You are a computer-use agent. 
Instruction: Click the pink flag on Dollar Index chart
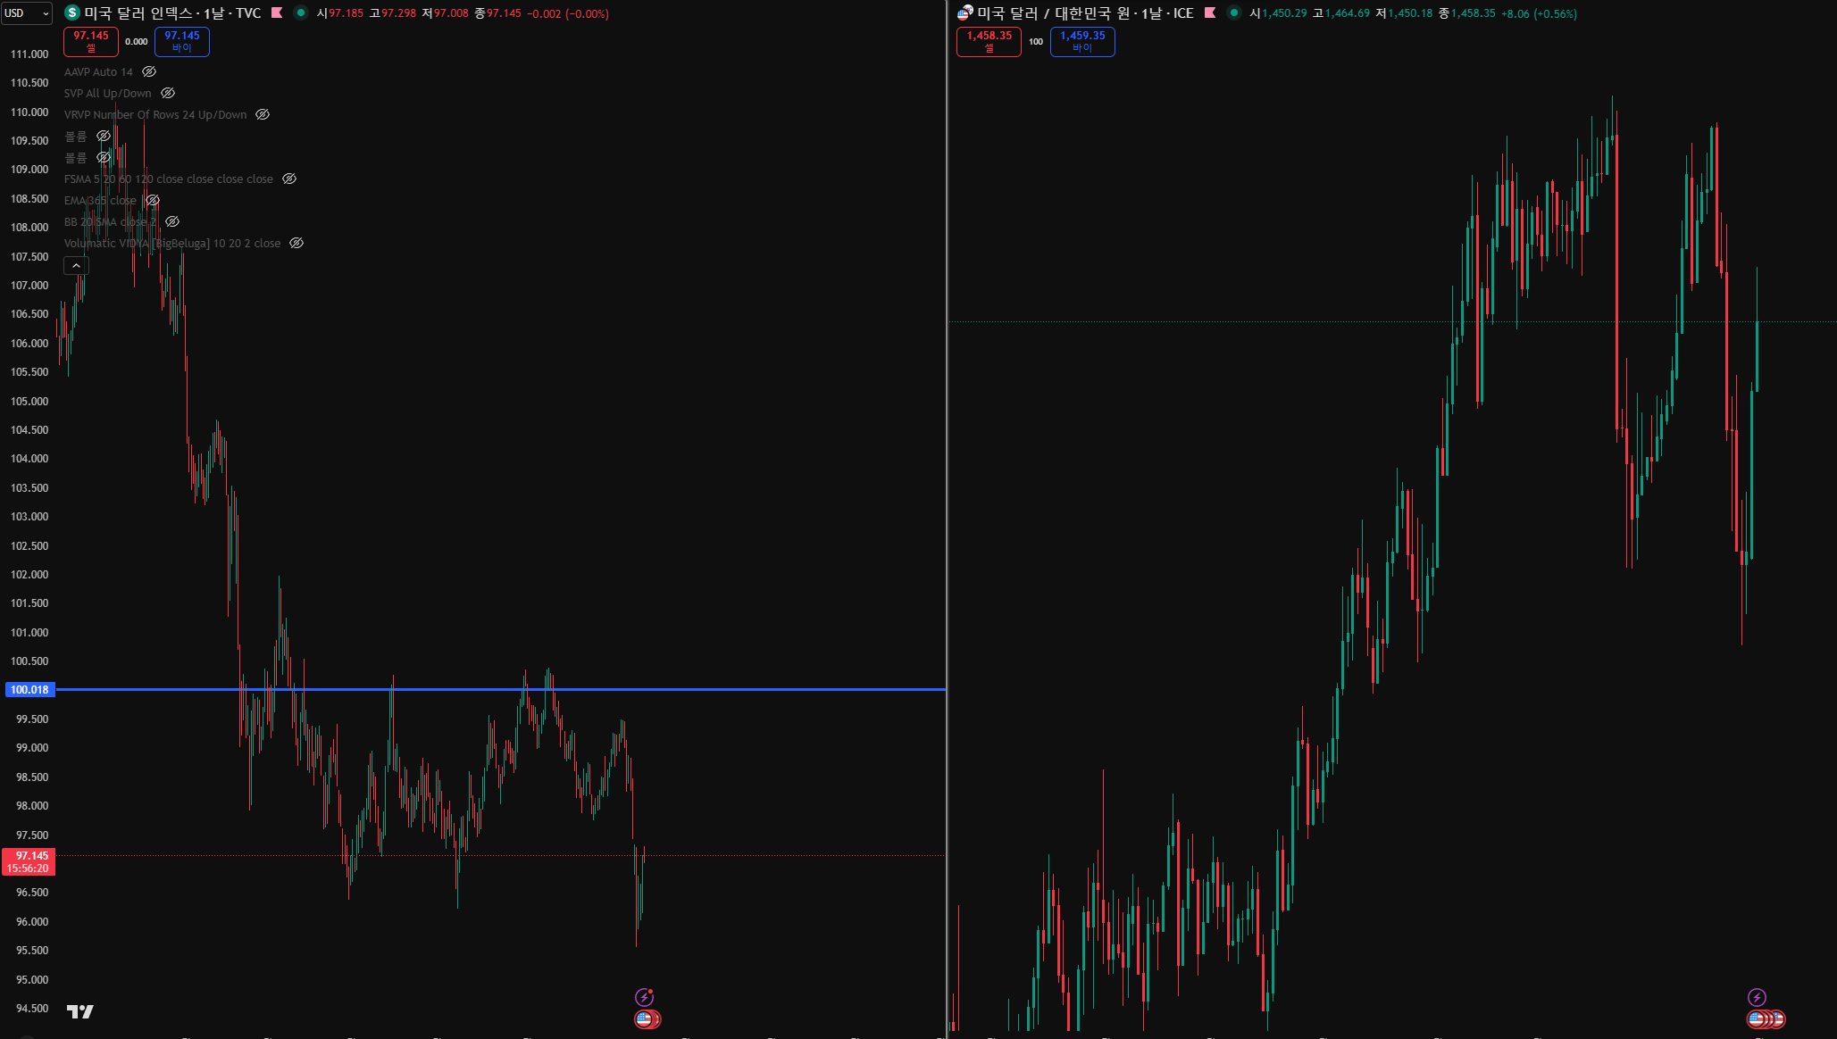[277, 12]
